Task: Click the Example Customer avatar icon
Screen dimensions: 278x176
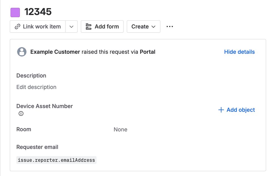Action: tap(22, 52)
